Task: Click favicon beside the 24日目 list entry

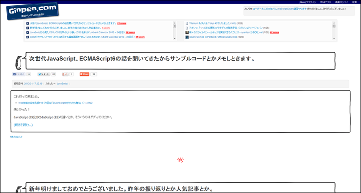Action: pyautogui.click(x=27, y=32)
